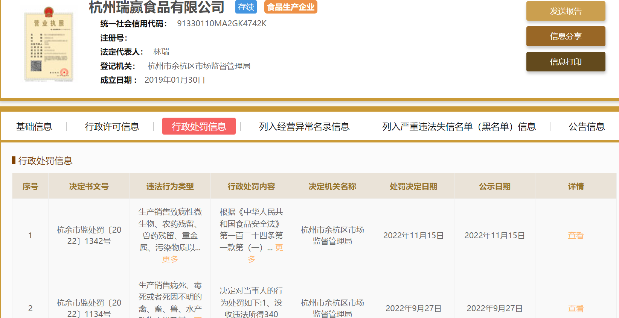Expand 更多 under 生产销售致病性微生物 violation type
619x318 pixels.
pos(170,259)
